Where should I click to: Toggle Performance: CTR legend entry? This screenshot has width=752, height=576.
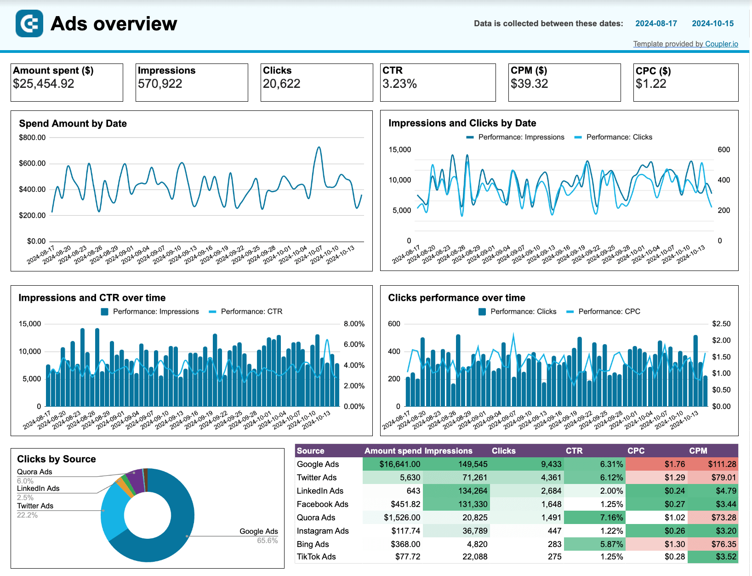(x=245, y=311)
